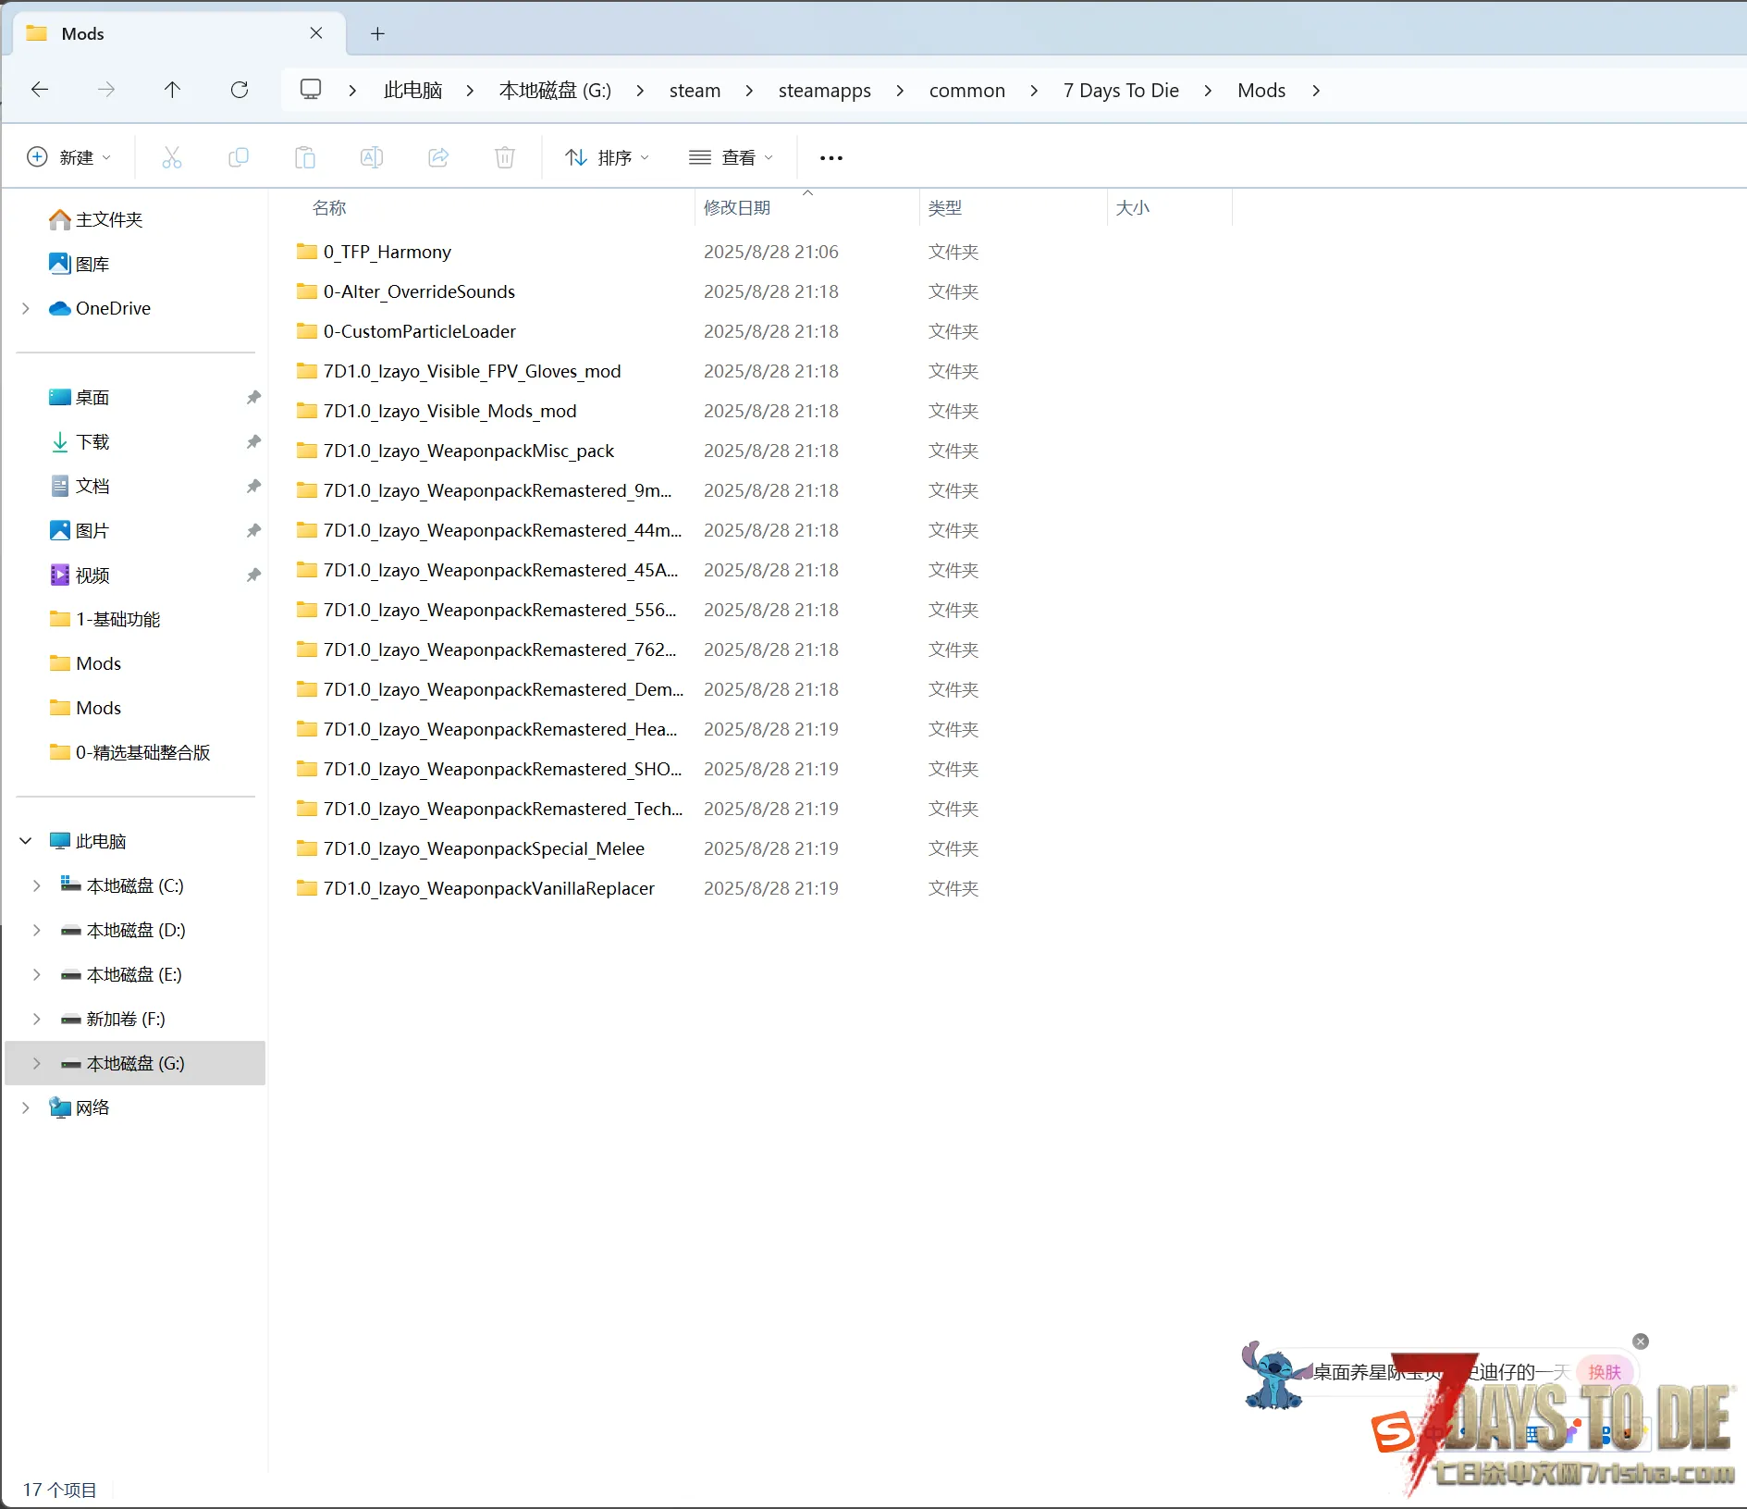
Task: Click the Cut scissors icon in toolbar
Action: (172, 157)
